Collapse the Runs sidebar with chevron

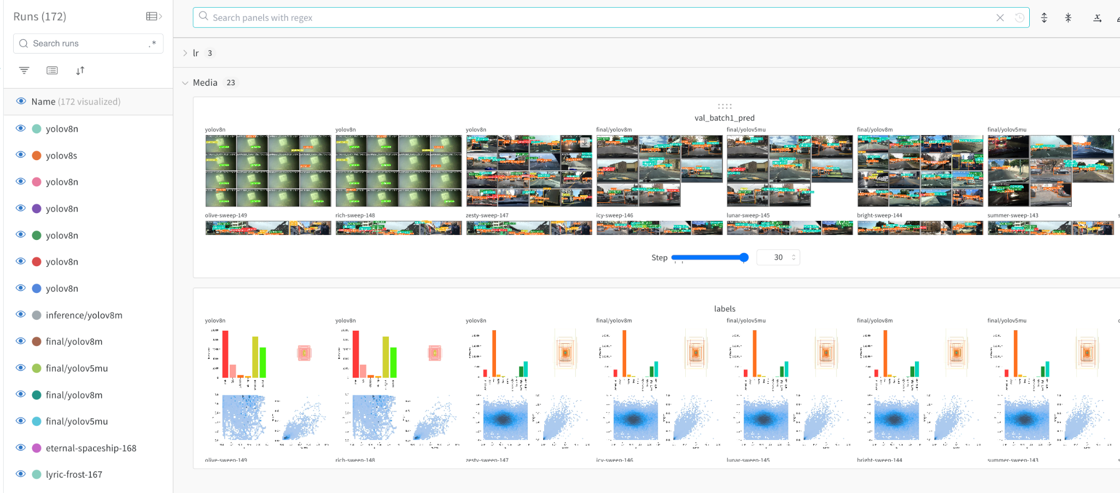pyautogui.click(x=160, y=16)
